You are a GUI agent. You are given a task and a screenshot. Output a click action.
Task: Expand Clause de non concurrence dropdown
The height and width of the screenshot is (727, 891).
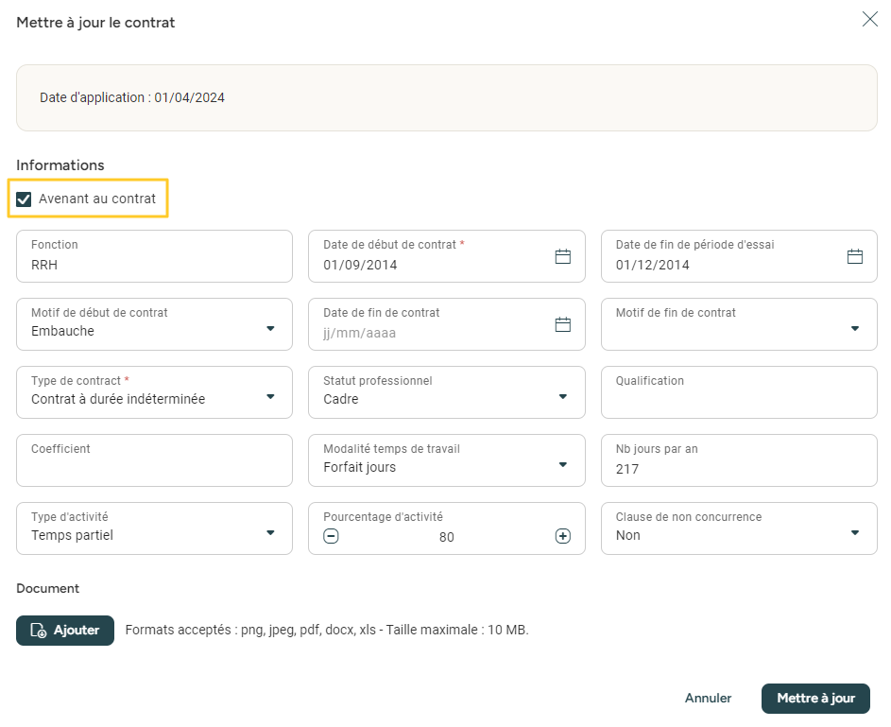tap(854, 533)
